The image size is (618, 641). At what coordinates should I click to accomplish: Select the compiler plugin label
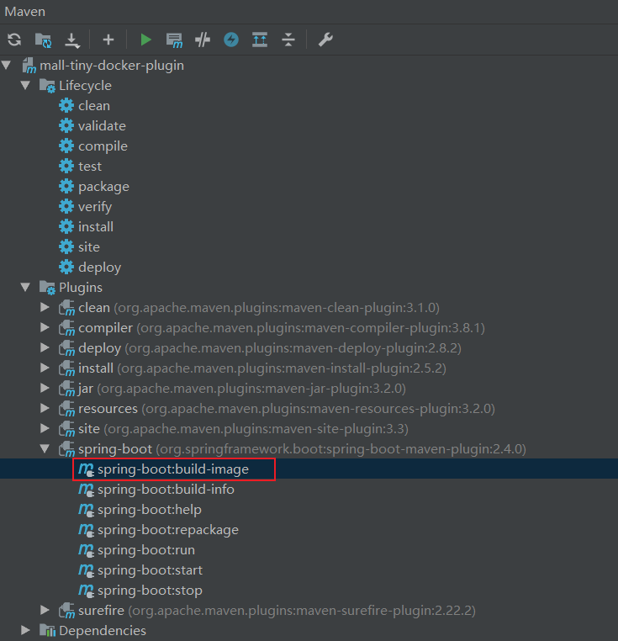click(x=105, y=328)
